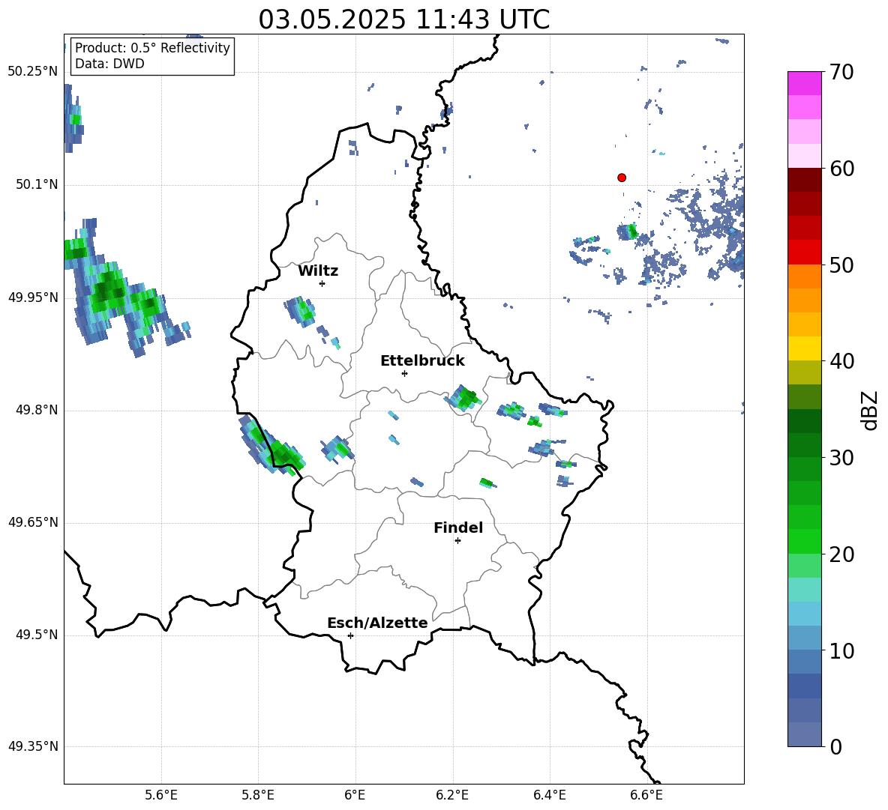This screenshot has height=810, width=888.
Task: Click the 49.5°N latitude label
Action: coord(37,635)
